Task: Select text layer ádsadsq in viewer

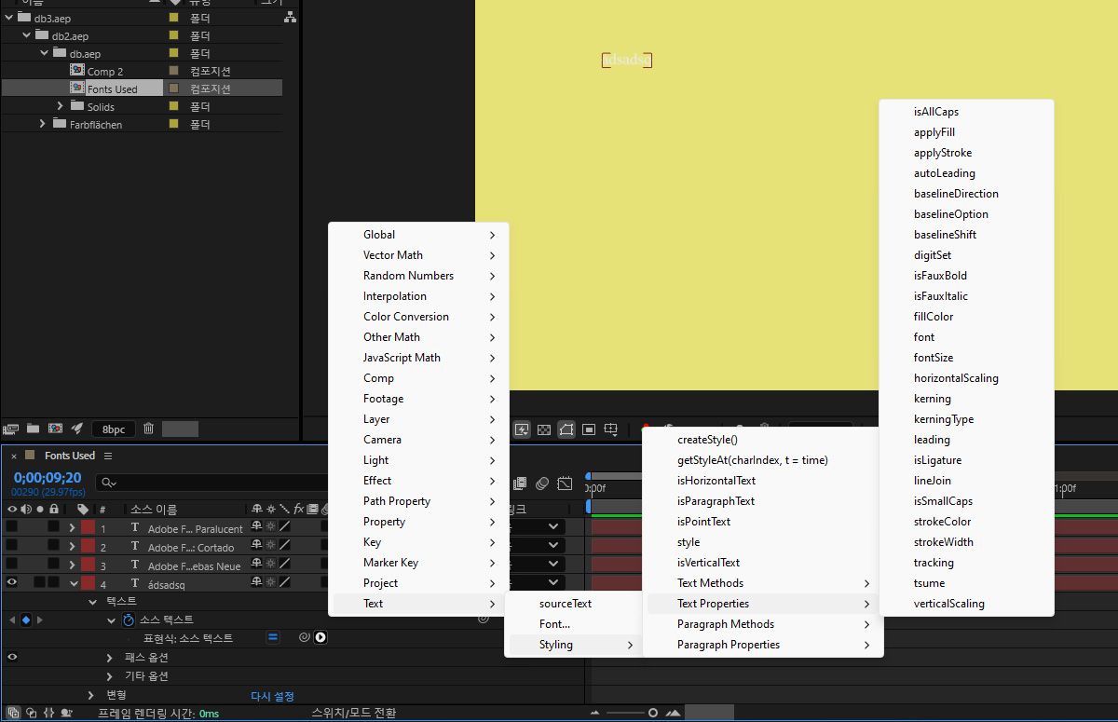Action: (x=627, y=60)
